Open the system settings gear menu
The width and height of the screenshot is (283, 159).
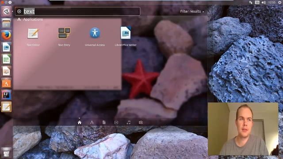[279, 2]
